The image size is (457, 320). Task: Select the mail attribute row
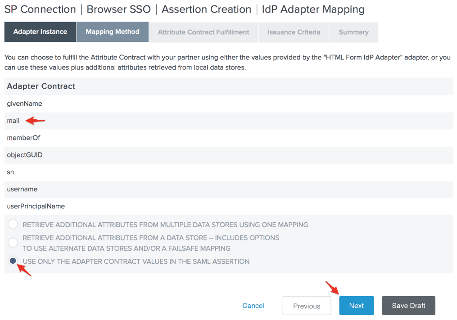(12, 121)
